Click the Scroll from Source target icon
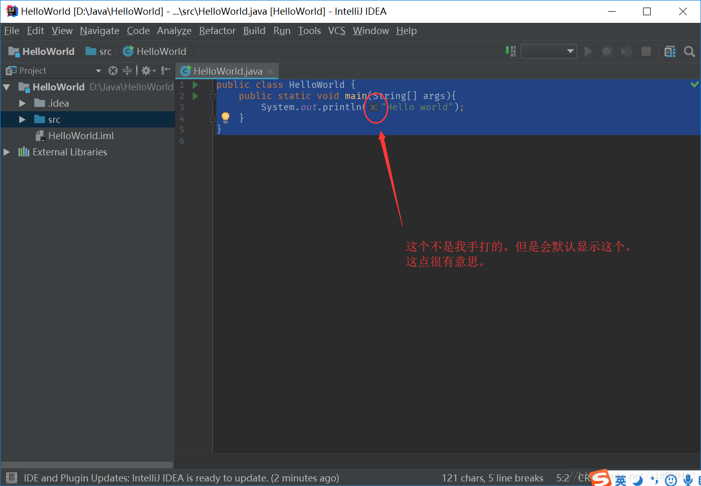The image size is (701, 486). [x=113, y=71]
